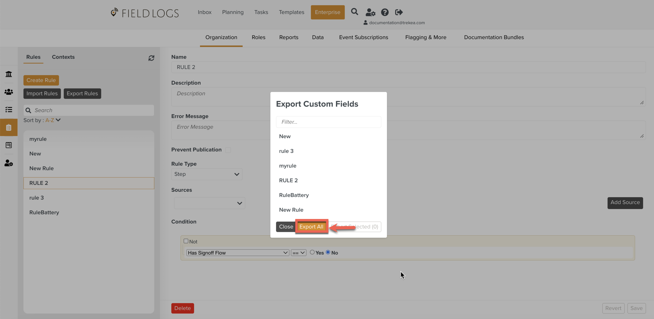Viewport: 654px width, 319px height.
Task: Open the users group sidebar icon
Action: click(9, 92)
